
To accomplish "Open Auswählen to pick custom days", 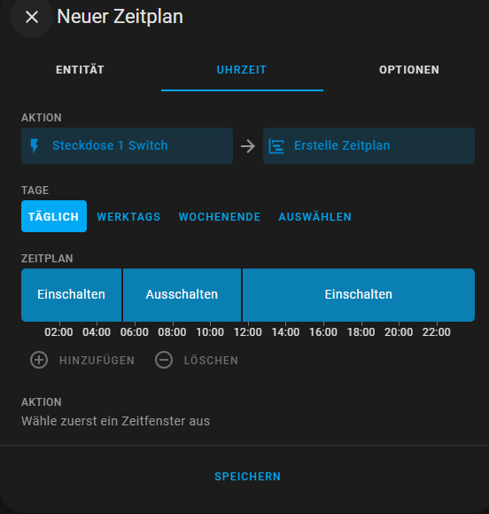I will (x=315, y=217).
